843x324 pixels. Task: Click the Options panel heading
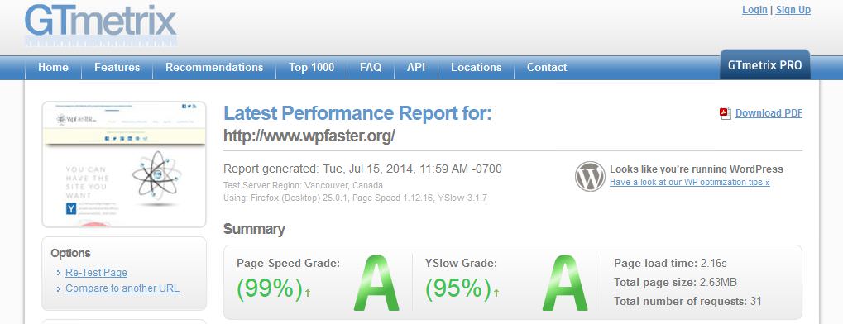(71, 253)
